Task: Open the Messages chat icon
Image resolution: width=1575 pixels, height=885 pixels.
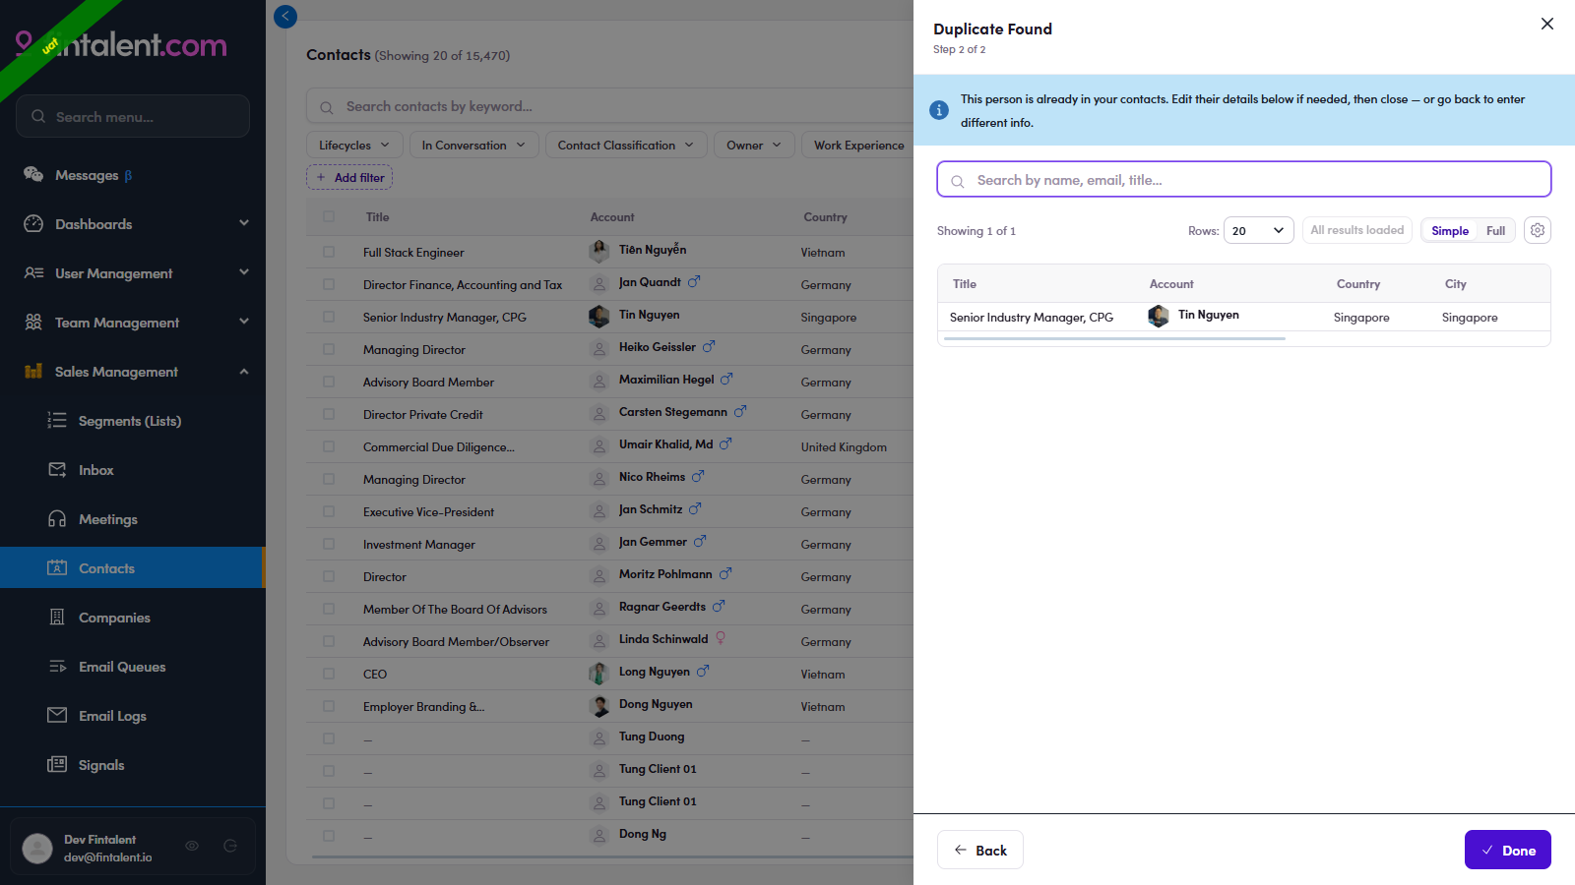Action: pos(33,174)
